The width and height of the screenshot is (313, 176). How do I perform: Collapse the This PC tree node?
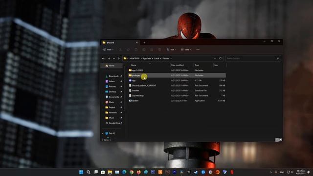(103, 133)
